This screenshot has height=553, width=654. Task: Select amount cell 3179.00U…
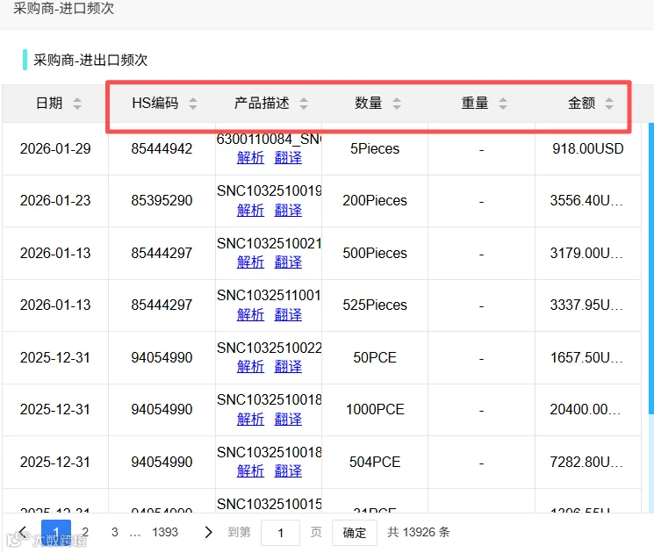(586, 253)
